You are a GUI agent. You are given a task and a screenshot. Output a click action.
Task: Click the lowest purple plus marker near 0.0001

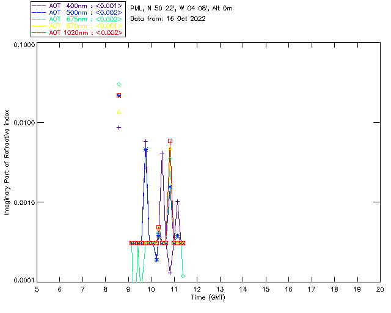tap(170, 273)
